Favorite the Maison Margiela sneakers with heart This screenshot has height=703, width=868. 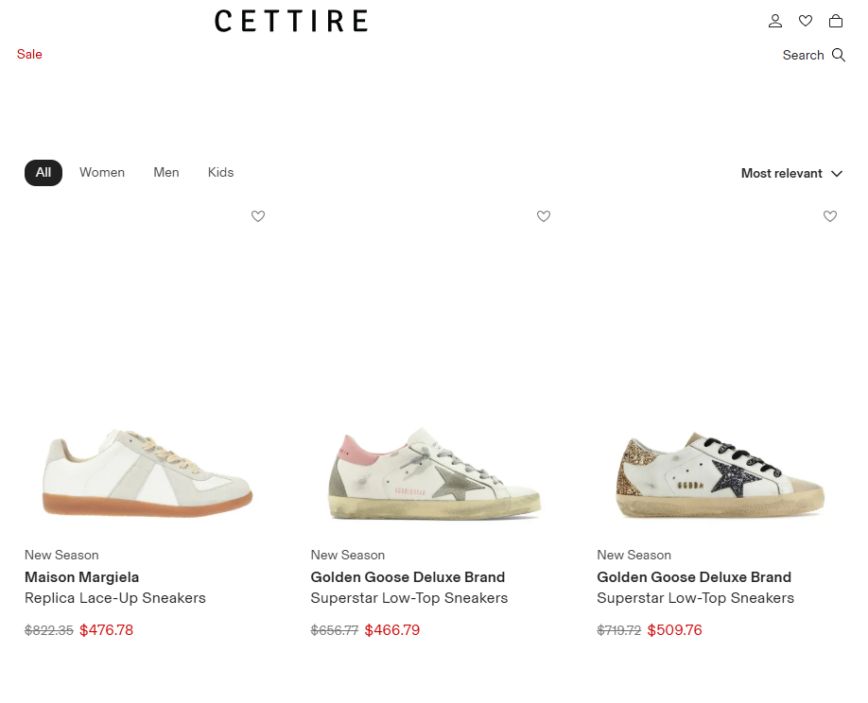[x=258, y=216]
